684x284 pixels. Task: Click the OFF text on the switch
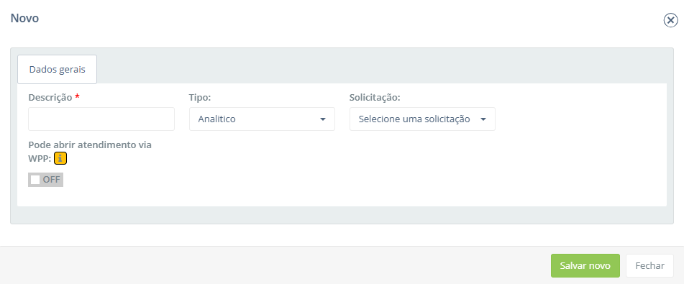[x=52, y=180]
